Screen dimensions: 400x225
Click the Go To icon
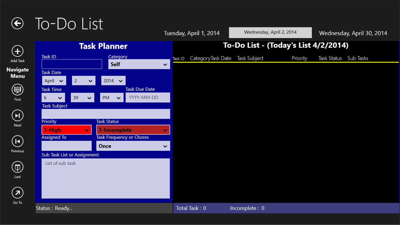pyautogui.click(x=17, y=193)
